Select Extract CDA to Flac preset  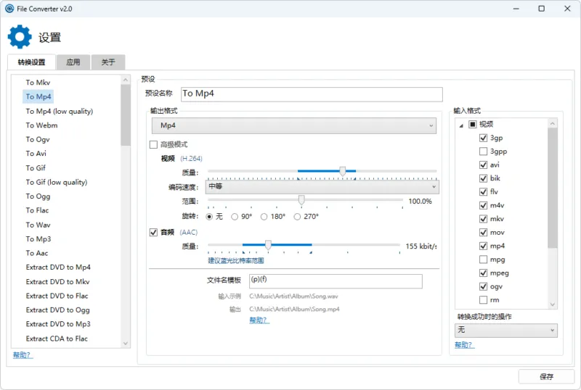[x=57, y=339]
